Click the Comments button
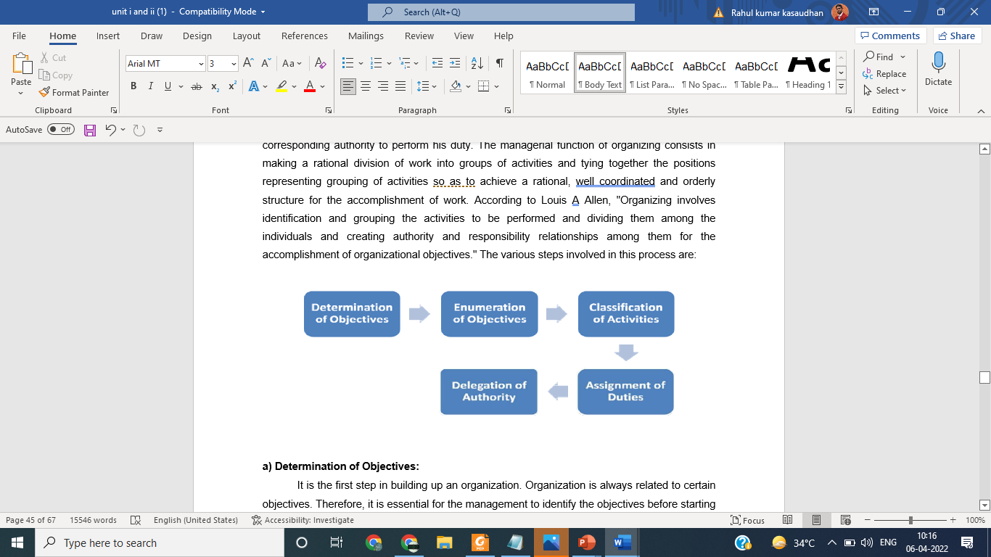This screenshot has width=991, height=557. tap(890, 36)
